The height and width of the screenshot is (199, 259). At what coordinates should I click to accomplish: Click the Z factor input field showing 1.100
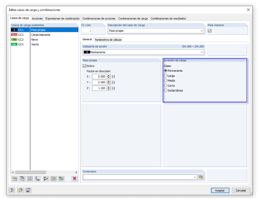[100, 88]
